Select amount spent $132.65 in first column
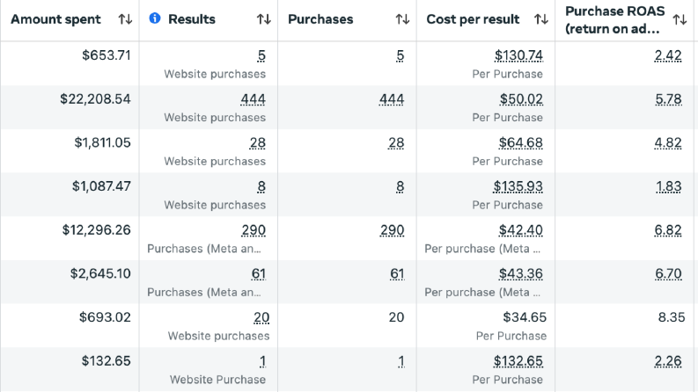The height and width of the screenshot is (392, 698). pyautogui.click(x=106, y=360)
